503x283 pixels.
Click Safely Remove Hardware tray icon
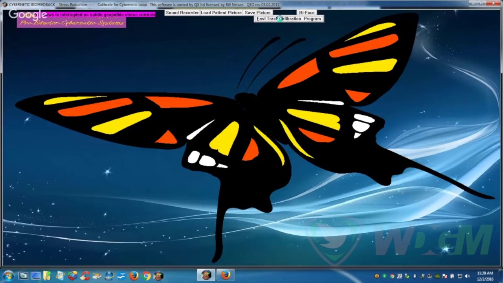(407, 276)
